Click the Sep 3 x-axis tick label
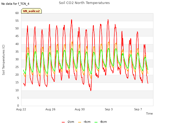 [109, 109]
